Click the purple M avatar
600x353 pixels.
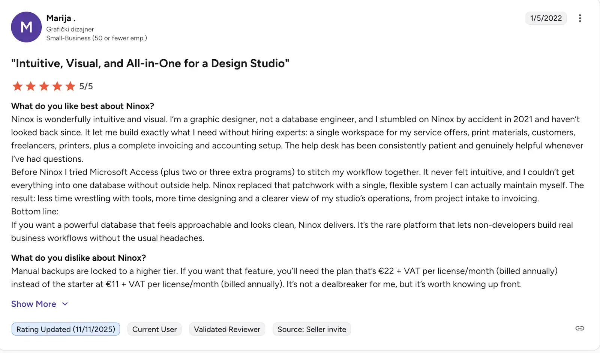26,27
